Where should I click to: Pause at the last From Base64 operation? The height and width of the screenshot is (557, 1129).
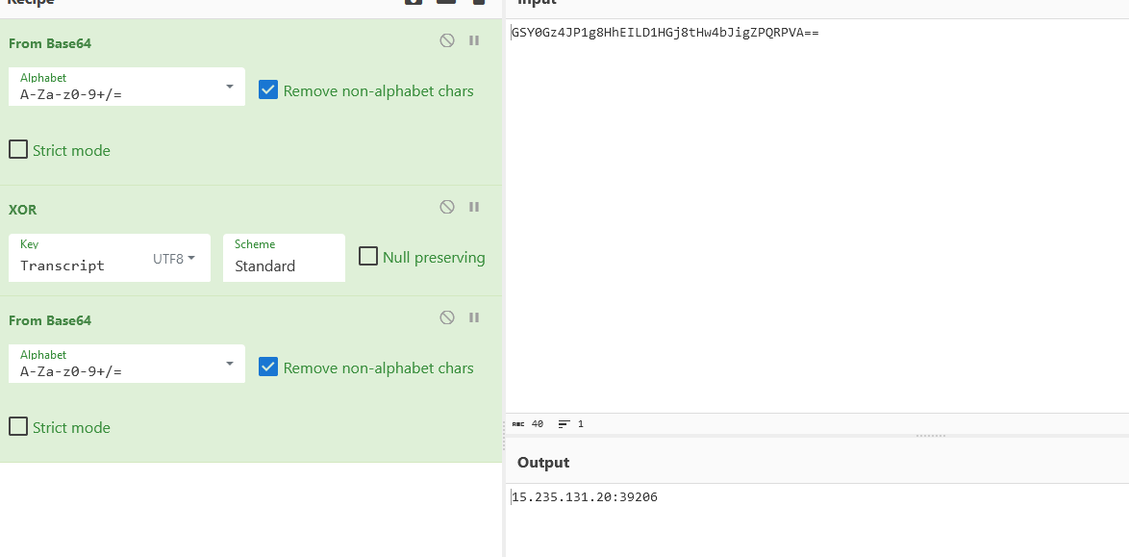(x=474, y=317)
